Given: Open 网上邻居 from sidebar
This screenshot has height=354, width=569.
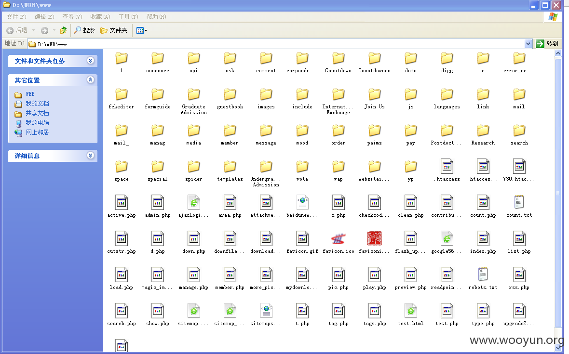Looking at the screenshot, I should click(x=37, y=132).
